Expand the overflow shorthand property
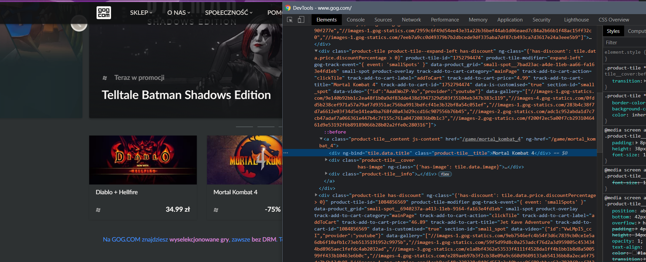Screen dimensions: 646x262 click(x=639, y=223)
